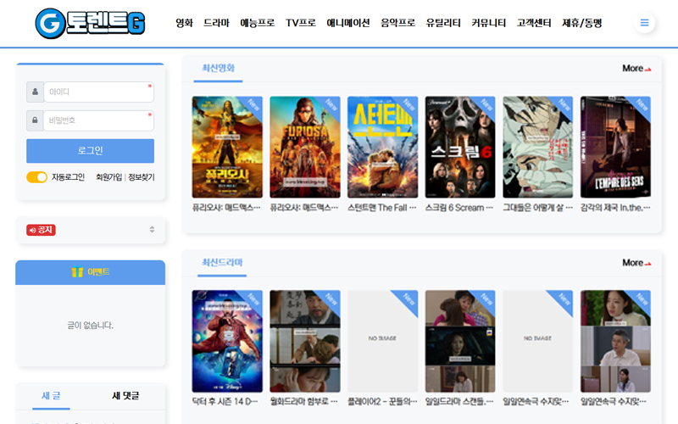Viewport: 678px width, 424px height.
Task: Open the first 퓨리오사 movie poster
Action: [227, 147]
